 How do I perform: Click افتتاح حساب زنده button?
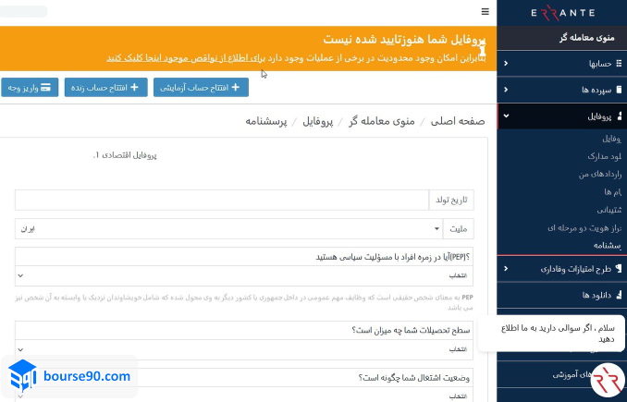(106, 87)
